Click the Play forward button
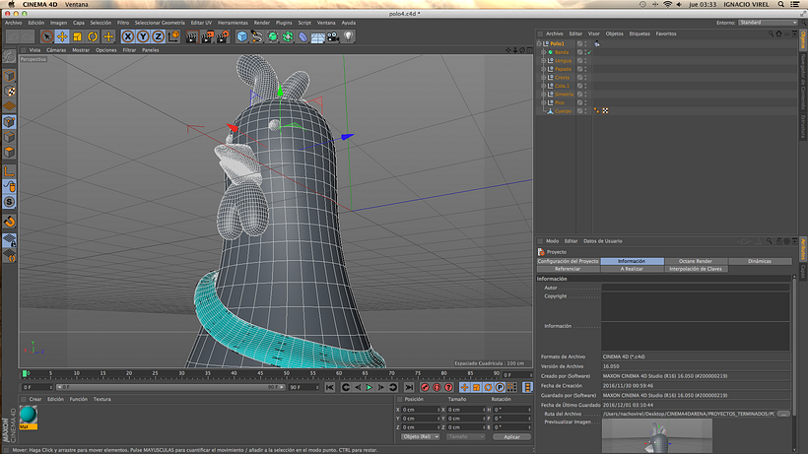Viewport: 808px width, 454px height. coord(369,387)
